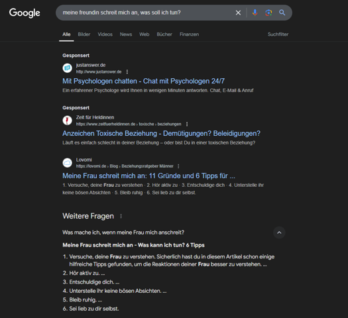The height and width of the screenshot is (318, 348).
Task: Open three-dot menu beside Lovomi URL
Action: 178,166
